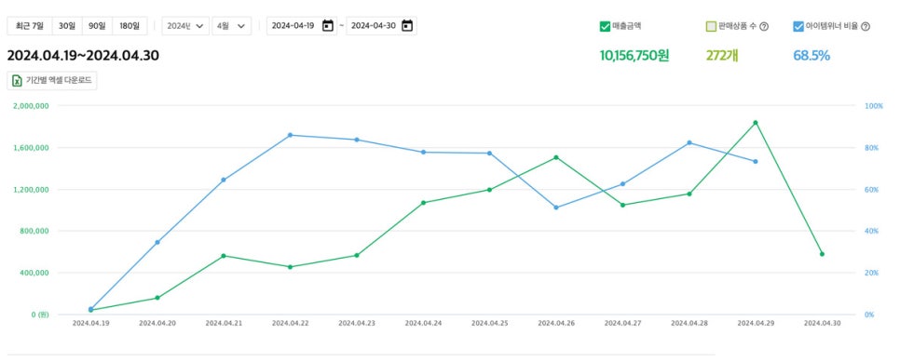Click the 272개 sold items value
This screenshot has width=900, height=362.
722,56
